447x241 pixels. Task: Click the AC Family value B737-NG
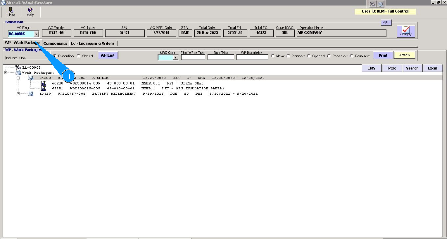[x=56, y=33]
